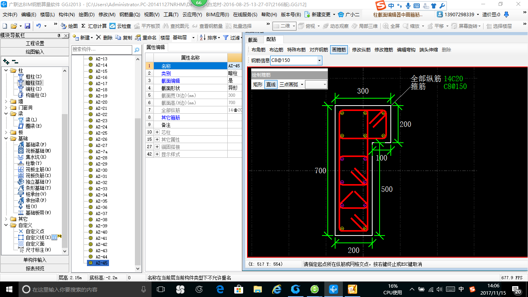Click 报表预览 navigation button
This screenshot has width=528, height=297.
(35, 268)
